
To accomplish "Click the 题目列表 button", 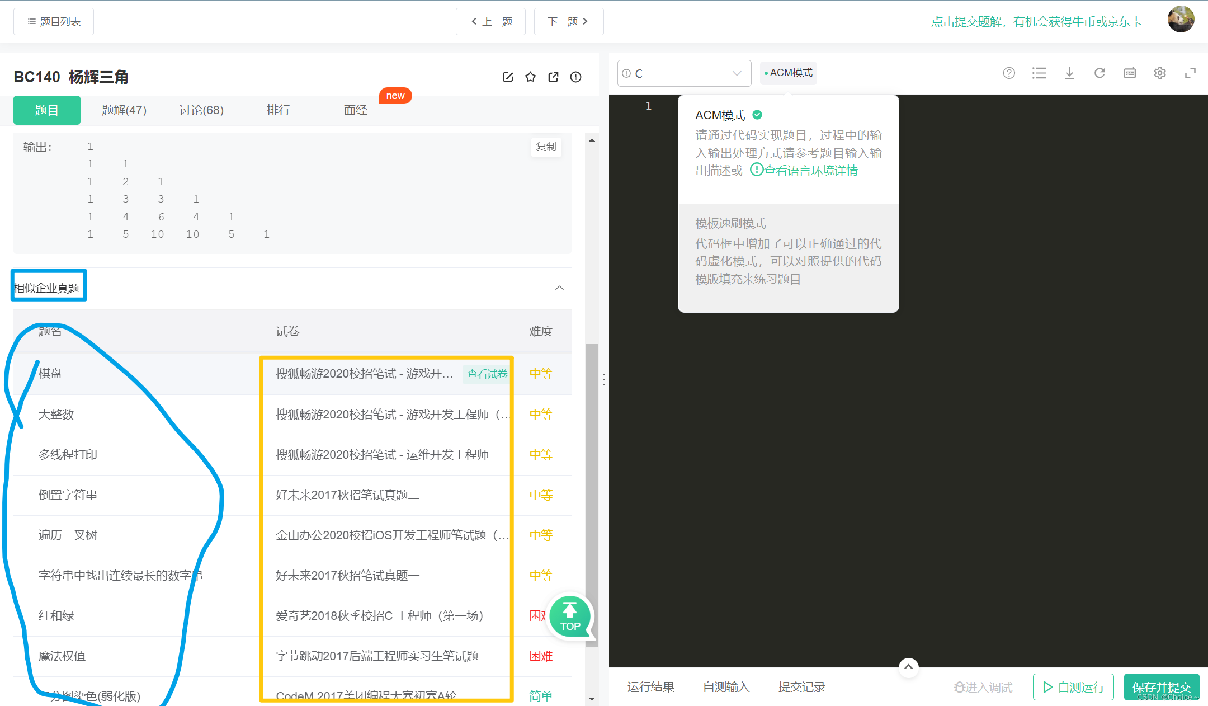I will click(x=54, y=22).
